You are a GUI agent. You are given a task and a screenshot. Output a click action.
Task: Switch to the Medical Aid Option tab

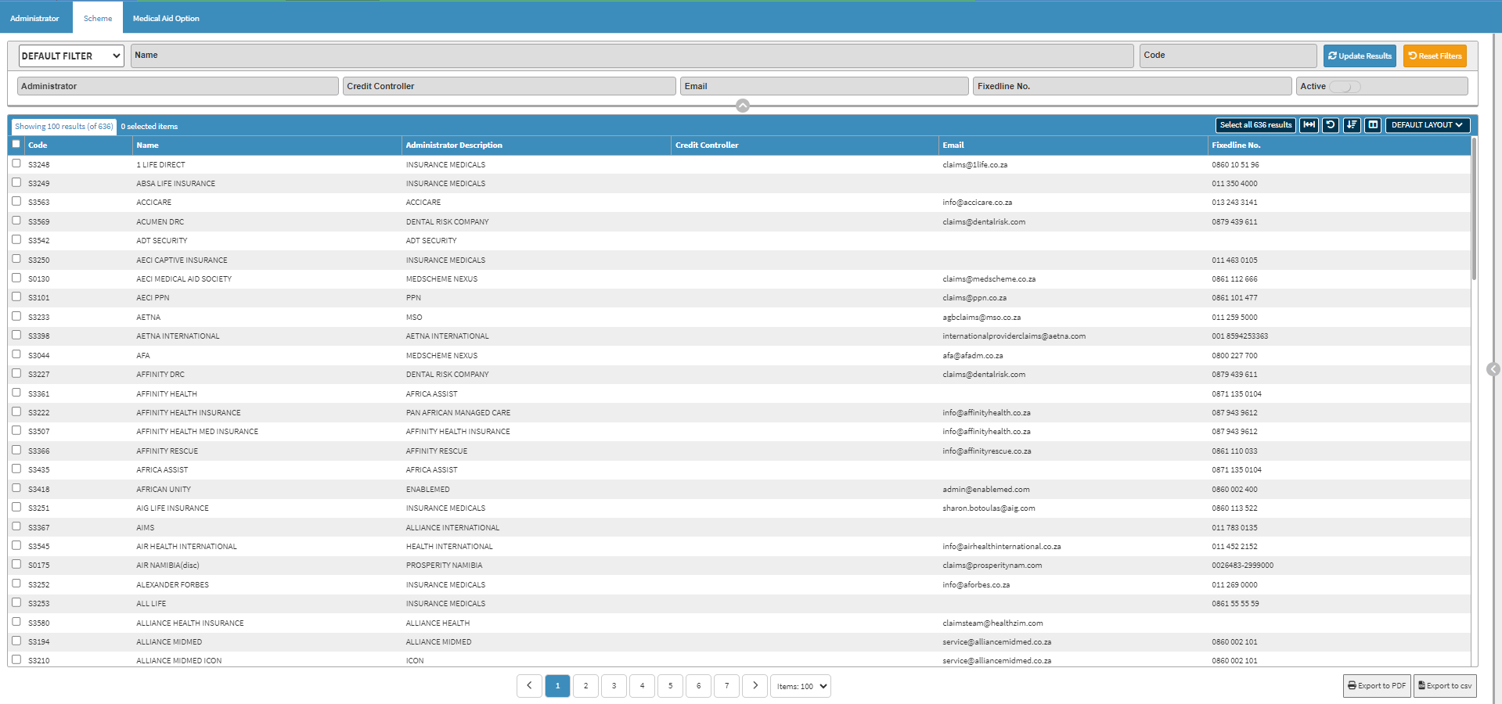(166, 18)
